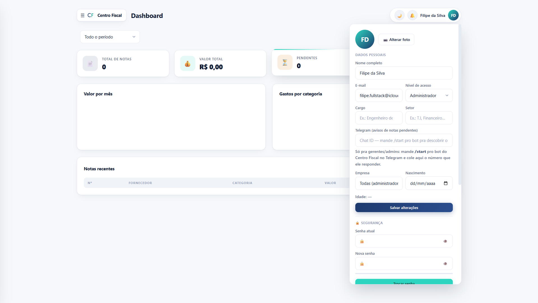Screen dimensions: 538x303
Task: Toggle dark mode with the moon icon
Action: pos(400,15)
